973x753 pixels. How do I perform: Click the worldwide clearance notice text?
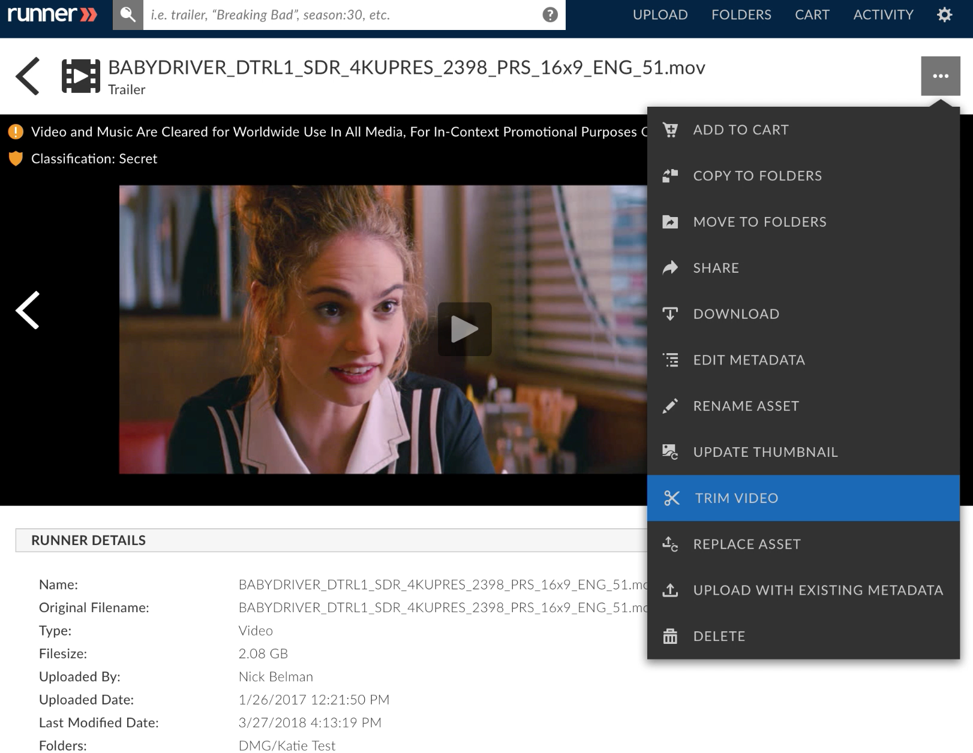[x=339, y=132]
